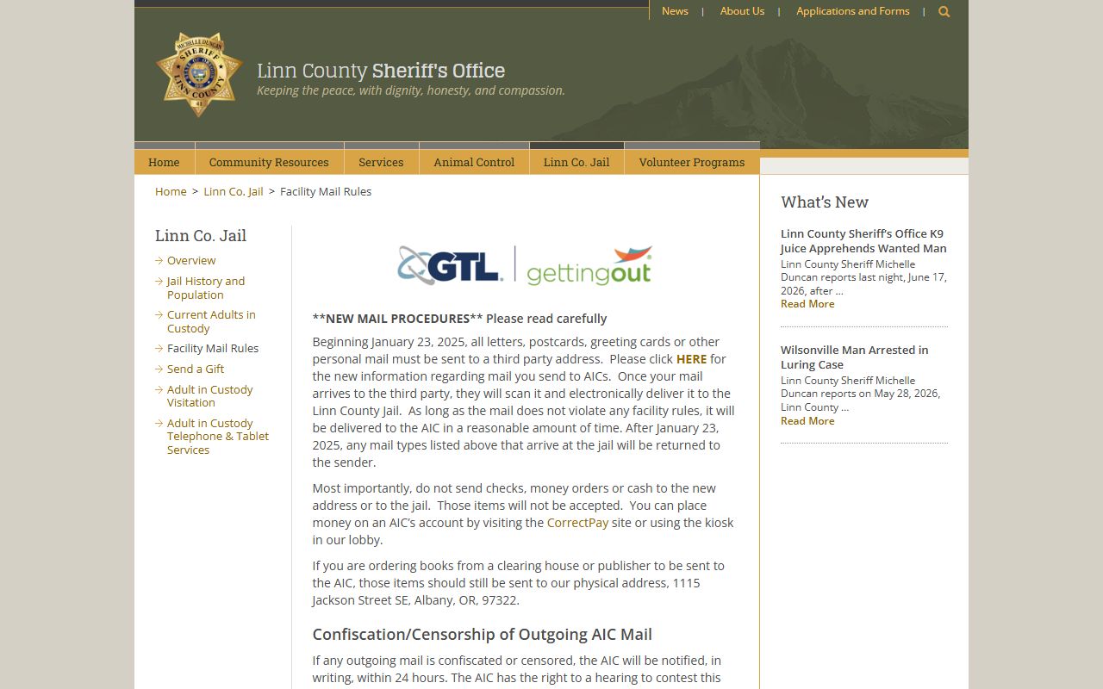
Task: Open Overview in the jail sidebar
Action: point(191,260)
